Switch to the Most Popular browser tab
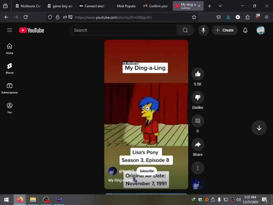Screen dimensions: 273x205 [124, 6]
